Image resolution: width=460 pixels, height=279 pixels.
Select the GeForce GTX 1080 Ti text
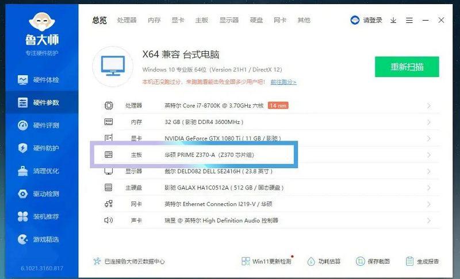223,138
